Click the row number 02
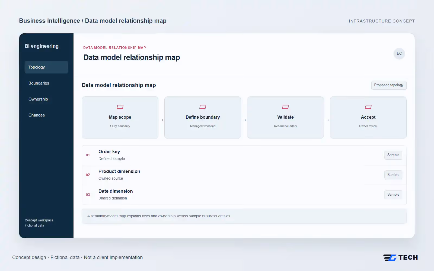This screenshot has width=434, height=271. click(88, 175)
